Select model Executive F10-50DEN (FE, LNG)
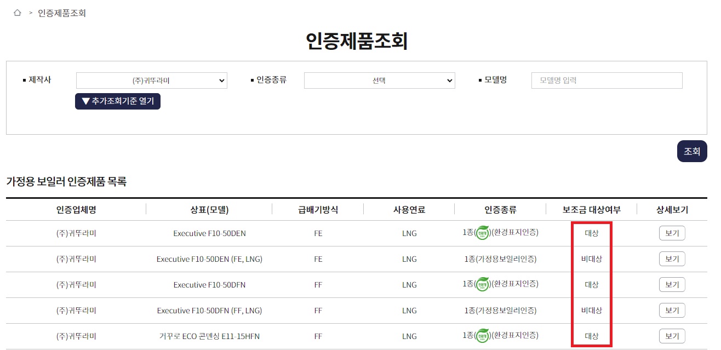Image resolution: width=721 pixels, height=350 pixels. point(209,259)
